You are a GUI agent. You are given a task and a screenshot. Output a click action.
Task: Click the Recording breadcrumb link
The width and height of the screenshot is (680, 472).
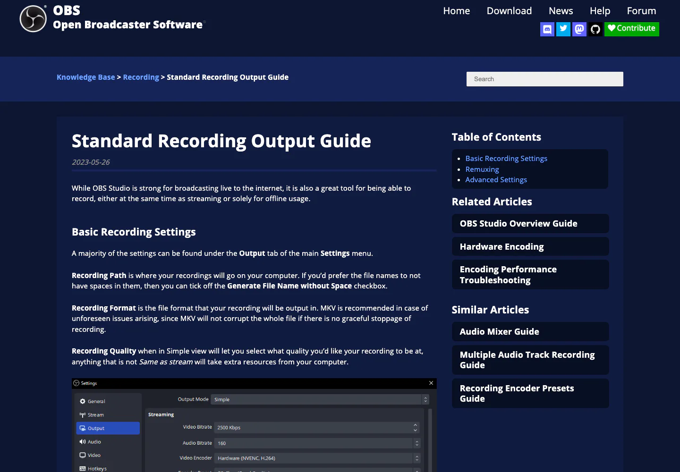point(141,77)
